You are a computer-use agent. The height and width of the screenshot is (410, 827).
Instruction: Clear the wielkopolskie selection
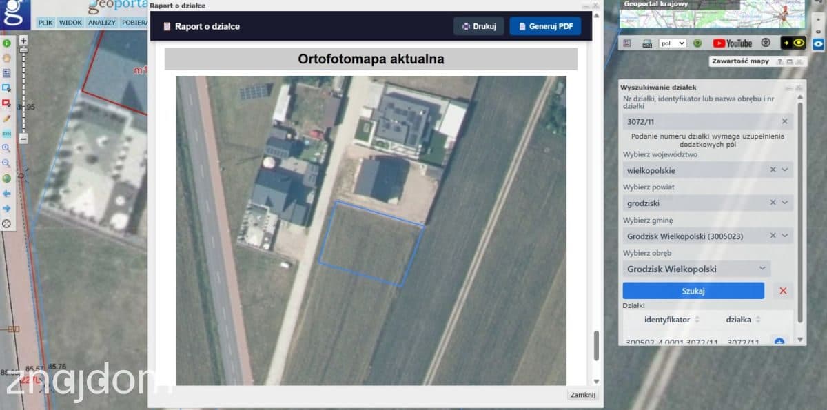(773, 170)
